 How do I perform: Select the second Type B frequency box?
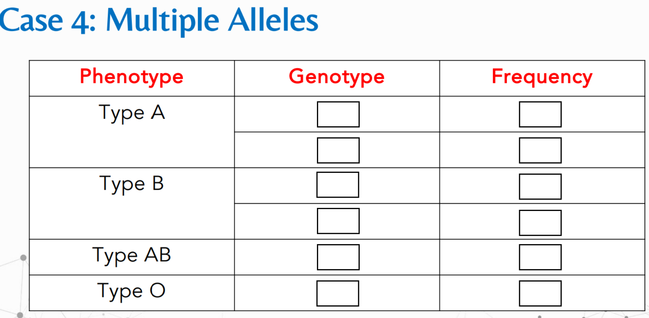click(540, 223)
